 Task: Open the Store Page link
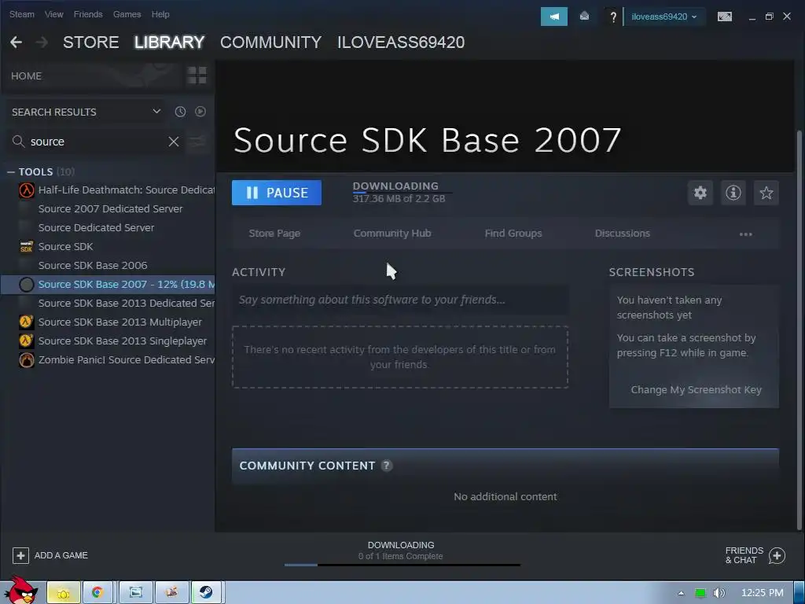tap(274, 233)
